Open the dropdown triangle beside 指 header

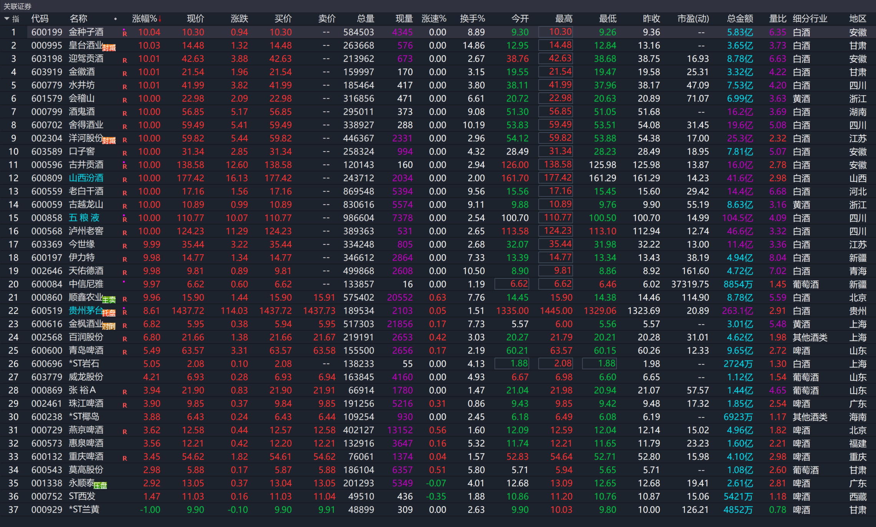coord(7,18)
